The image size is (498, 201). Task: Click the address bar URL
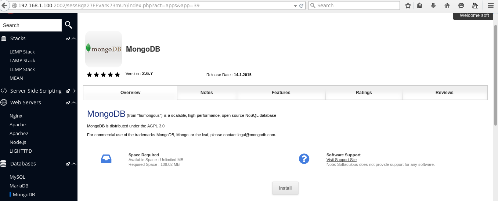[109, 5]
